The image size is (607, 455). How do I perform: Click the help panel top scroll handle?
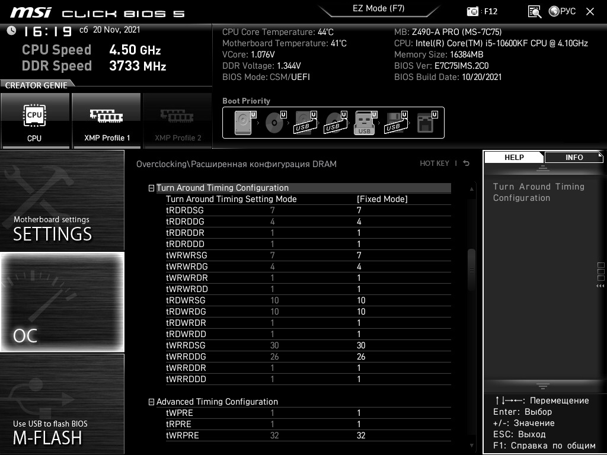pyautogui.click(x=543, y=168)
